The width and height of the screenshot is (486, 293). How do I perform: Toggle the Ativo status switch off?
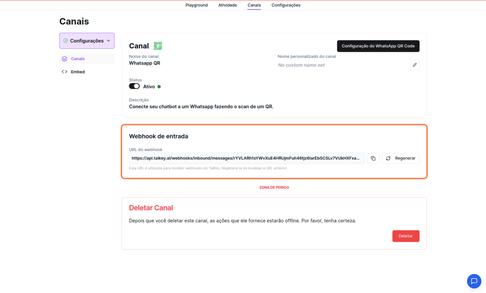[134, 86]
